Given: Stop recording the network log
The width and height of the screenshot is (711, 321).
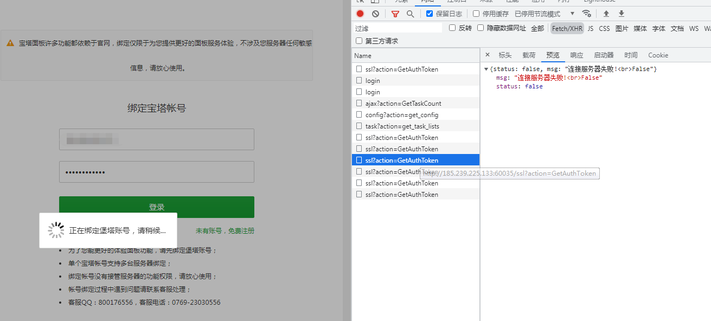Looking at the screenshot, I should (x=360, y=14).
